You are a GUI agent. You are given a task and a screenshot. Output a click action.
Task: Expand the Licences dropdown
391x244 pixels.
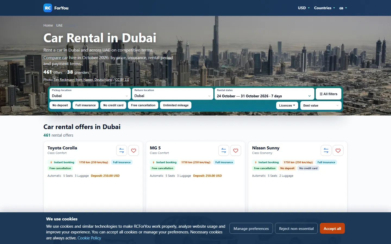pyautogui.click(x=287, y=105)
